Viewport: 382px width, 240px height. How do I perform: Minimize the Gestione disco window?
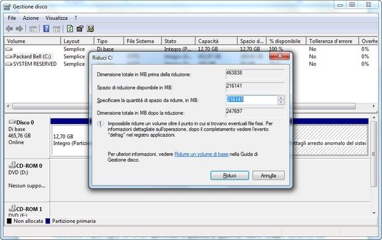(340, 5)
